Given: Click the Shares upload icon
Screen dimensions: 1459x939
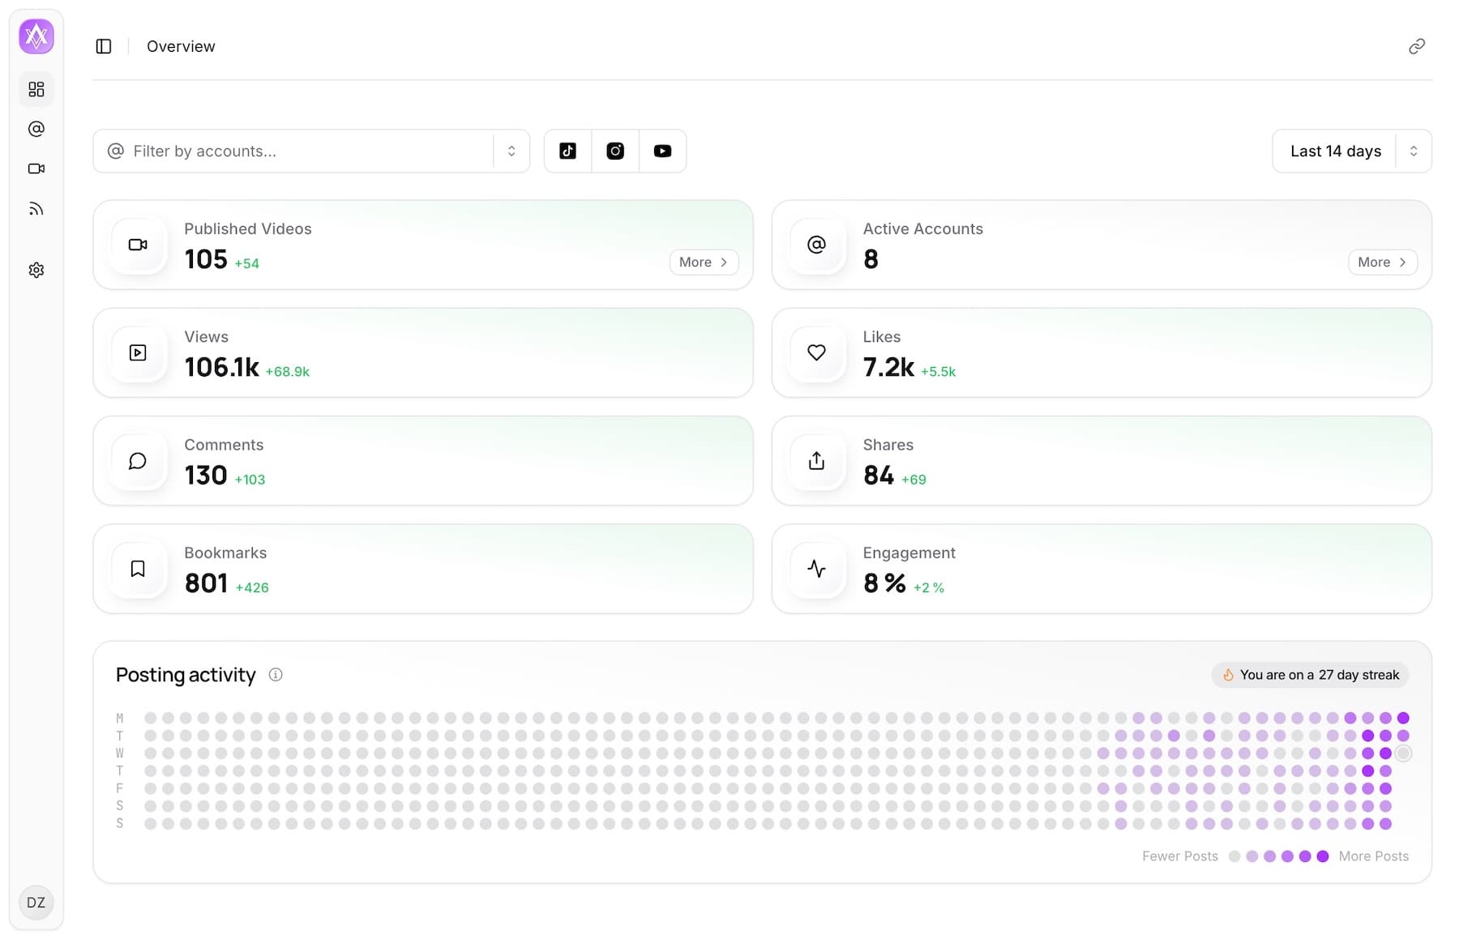Looking at the screenshot, I should 817,461.
